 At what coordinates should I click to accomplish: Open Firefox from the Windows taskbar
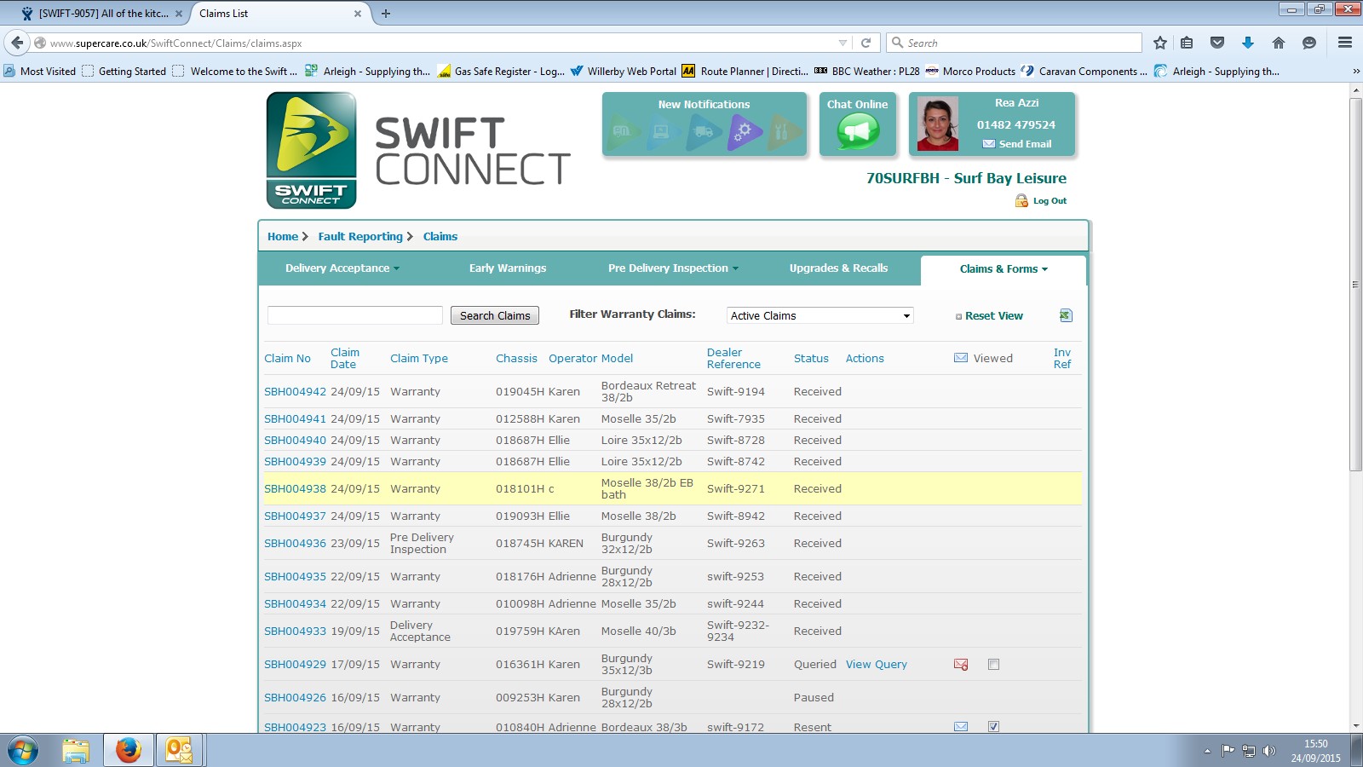pyautogui.click(x=129, y=750)
